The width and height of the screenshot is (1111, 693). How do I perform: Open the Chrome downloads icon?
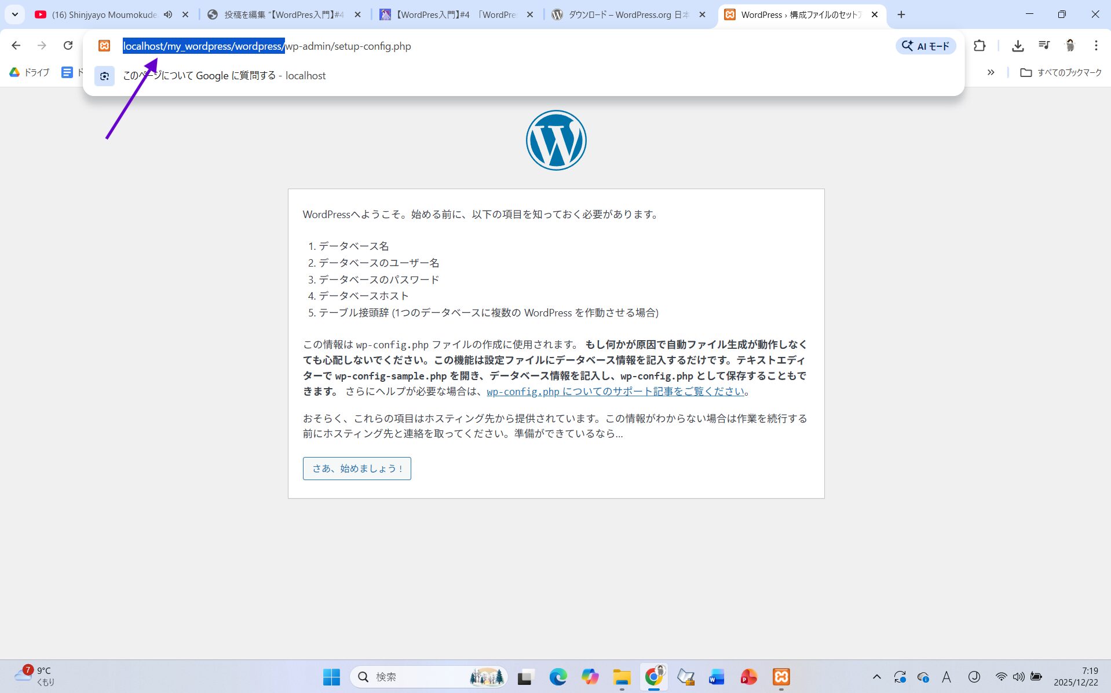click(x=1017, y=46)
